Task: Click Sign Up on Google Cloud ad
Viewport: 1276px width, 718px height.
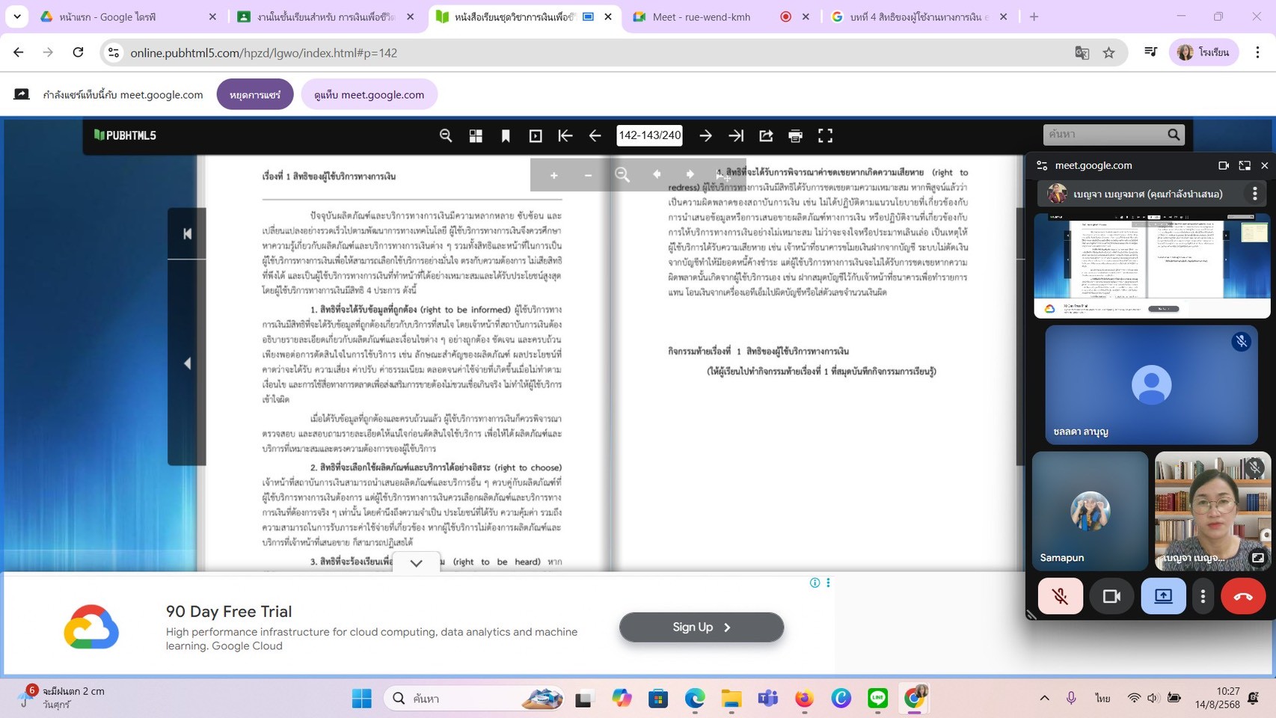Action: pyautogui.click(x=701, y=627)
